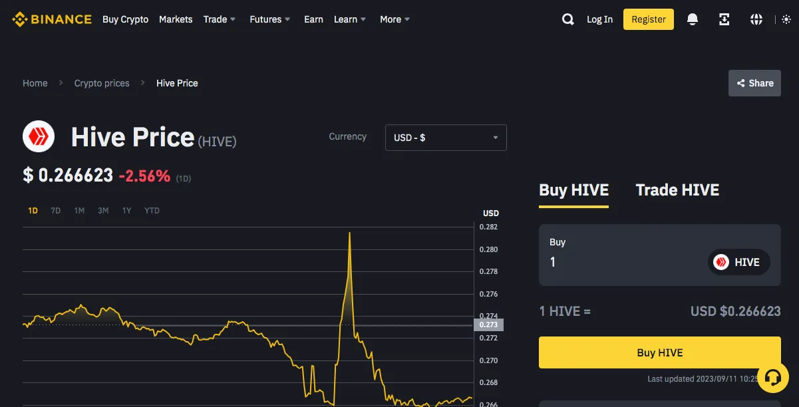Expand the More menu
The width and height of the screenshot is (799, 407).
[x=395, y=19]
